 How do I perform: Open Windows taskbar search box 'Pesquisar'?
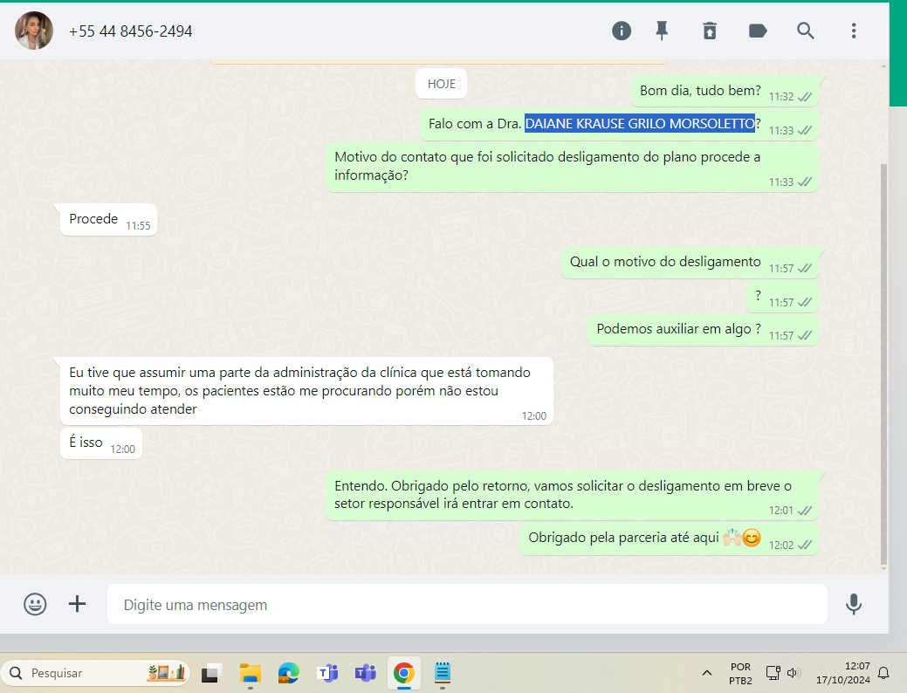coord(95,673)
